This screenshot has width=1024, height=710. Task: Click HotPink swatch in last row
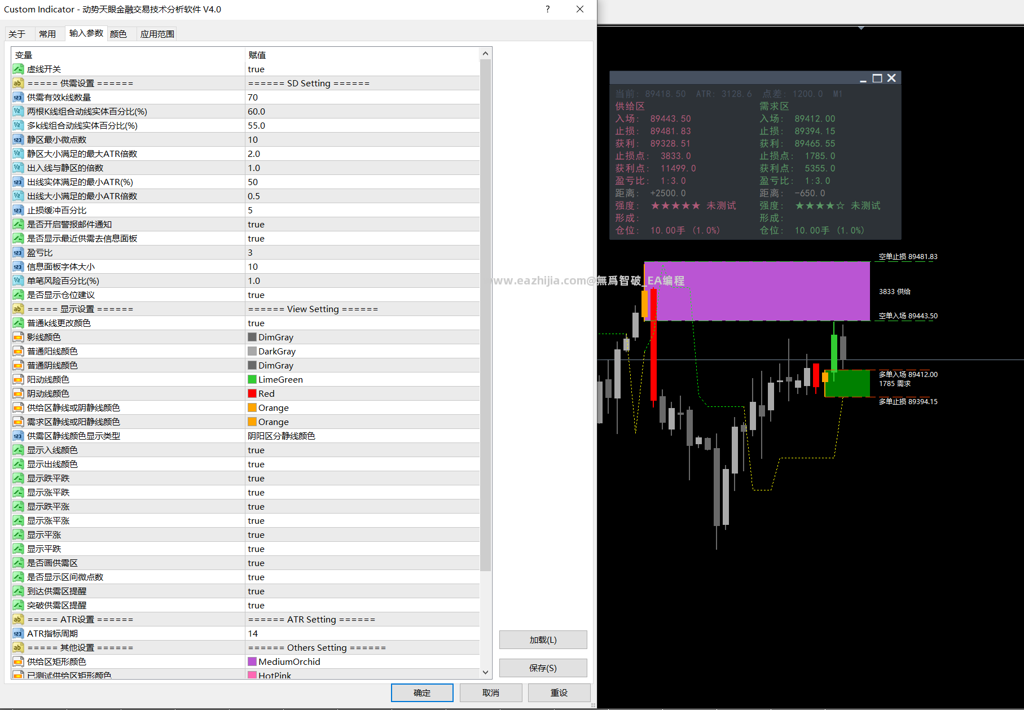coord(252,675)
